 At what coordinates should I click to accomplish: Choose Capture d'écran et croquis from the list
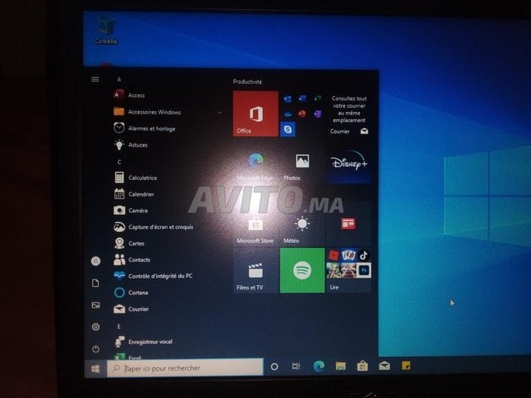click(160, 226)
